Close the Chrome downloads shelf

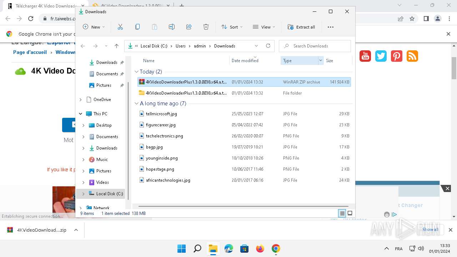[451, 230]
